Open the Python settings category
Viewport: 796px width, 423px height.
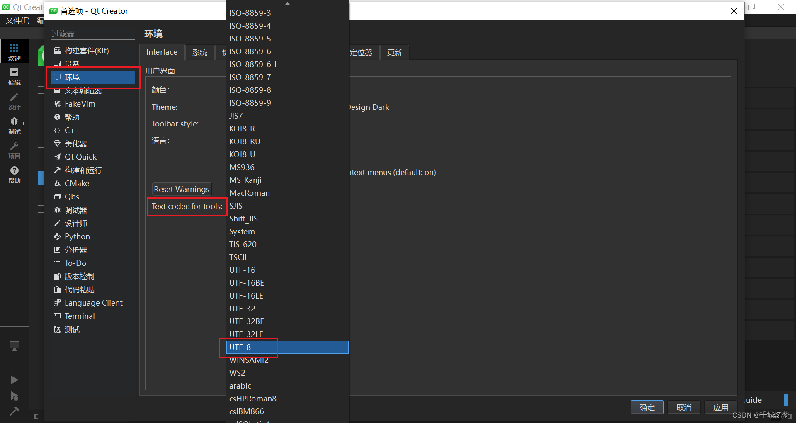[93, 236]
